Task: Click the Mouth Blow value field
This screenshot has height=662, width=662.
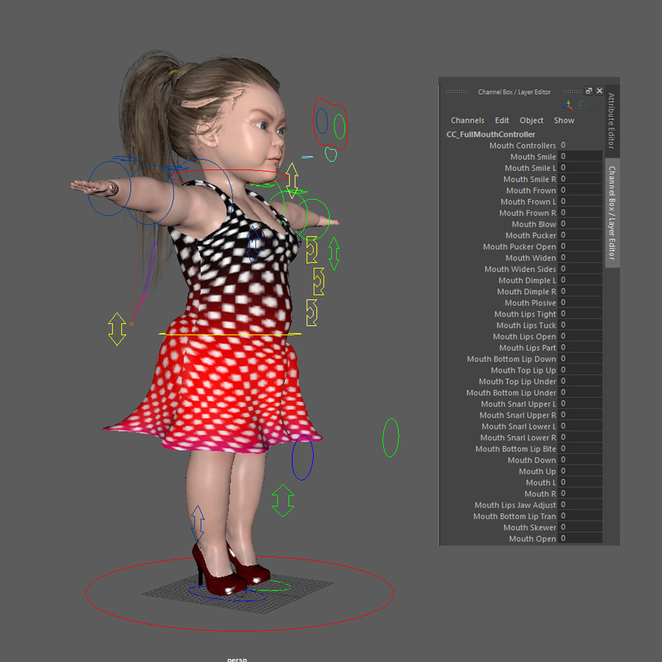Action: (580, 224)
